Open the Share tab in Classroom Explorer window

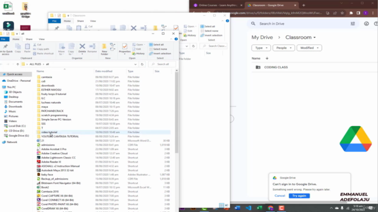tap(80, 21)
